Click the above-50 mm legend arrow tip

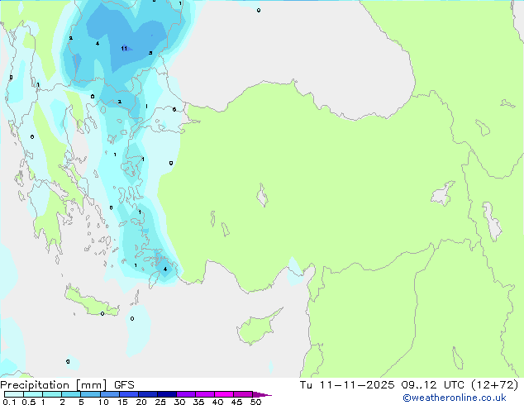(x=262, y=394)
